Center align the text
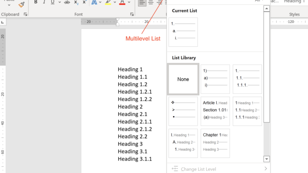Viewport: 308px width, 173px height. pyautogui.click(x=151, y=2)
